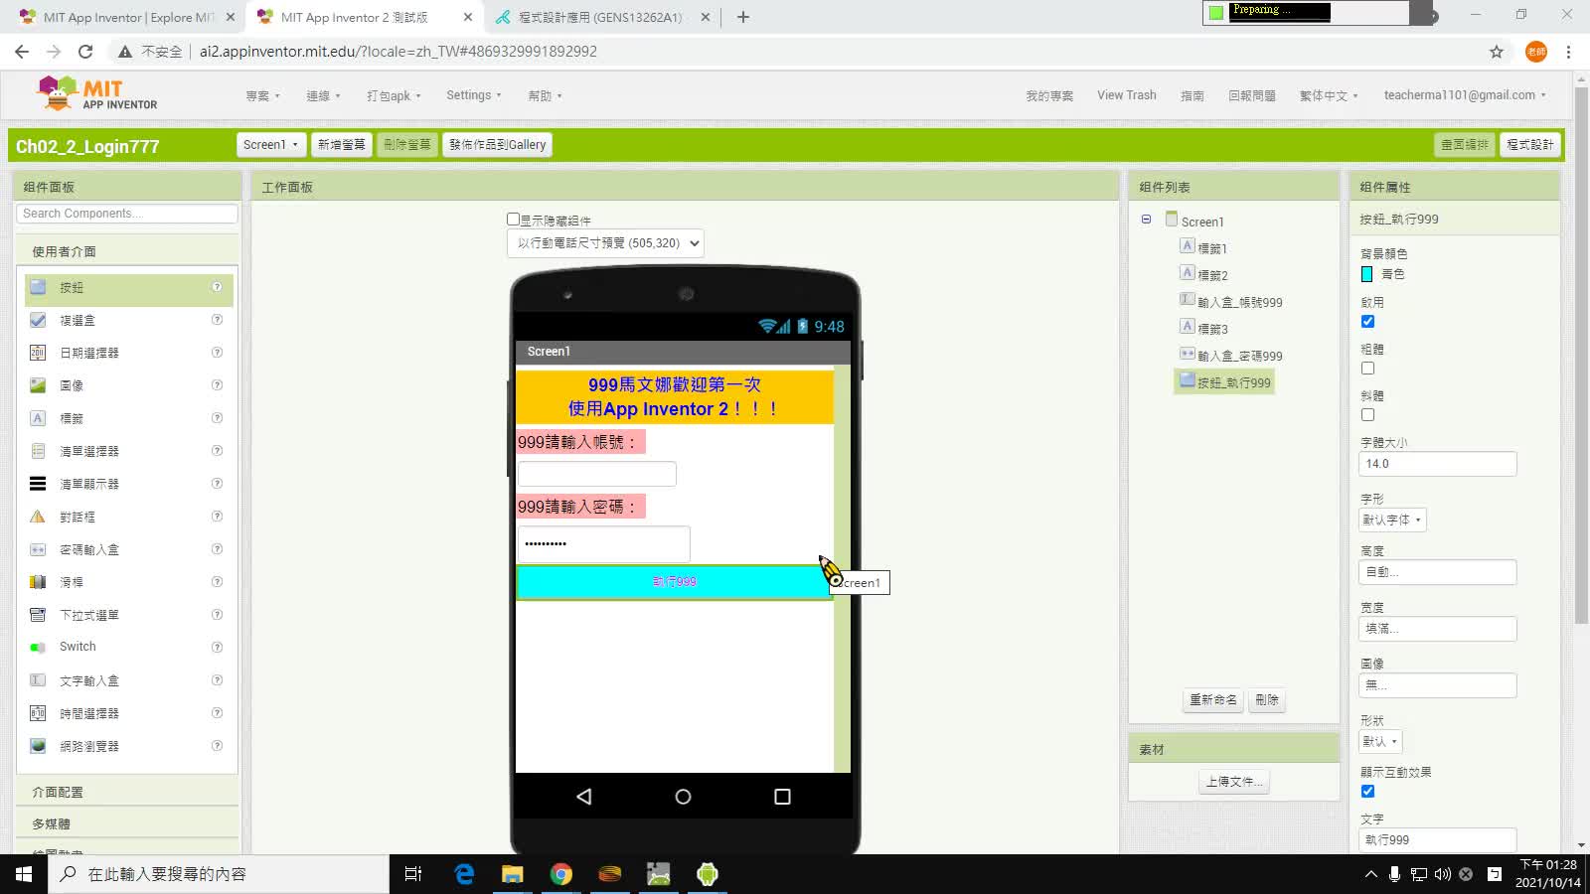Viewport: 1590px width, 894px height.
Task: Open help for the Switch component
Action: point(217,647)
